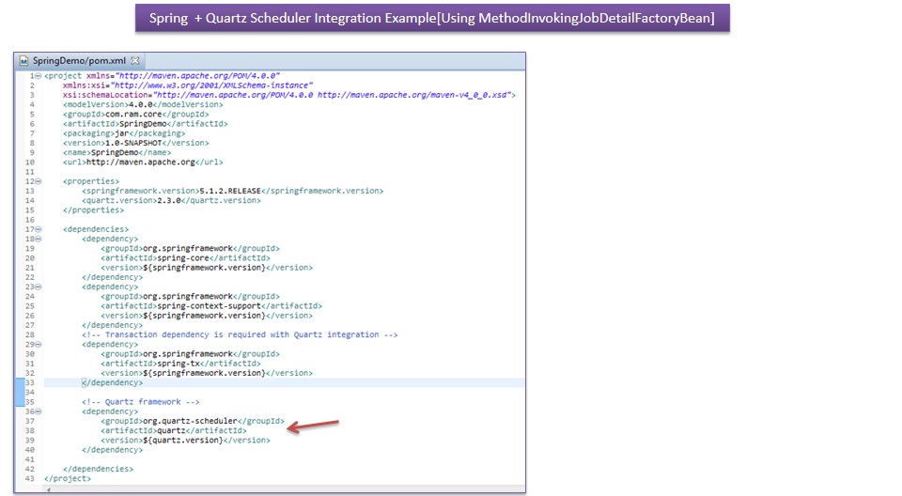The height and width of the screenshot is (496, 902).
Task: Collapse the project element at line 1
Action: point(38,76)
